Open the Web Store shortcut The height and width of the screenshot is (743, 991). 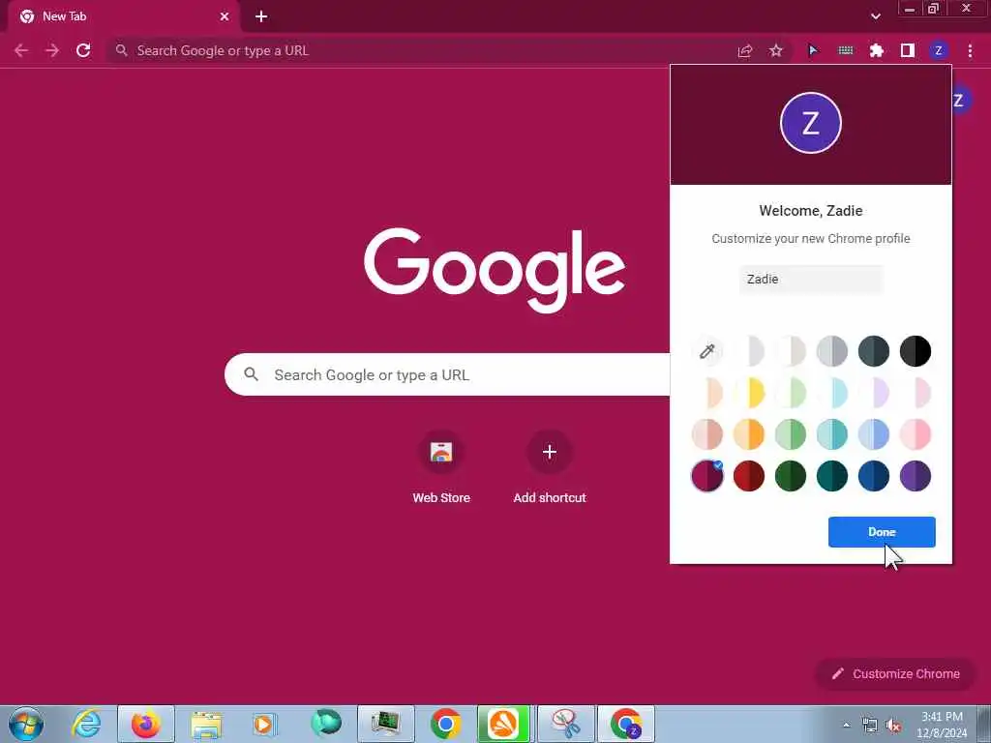click(441, 467)
